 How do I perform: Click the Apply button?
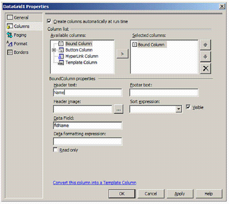pyautogui.click(x=180, y=194)
